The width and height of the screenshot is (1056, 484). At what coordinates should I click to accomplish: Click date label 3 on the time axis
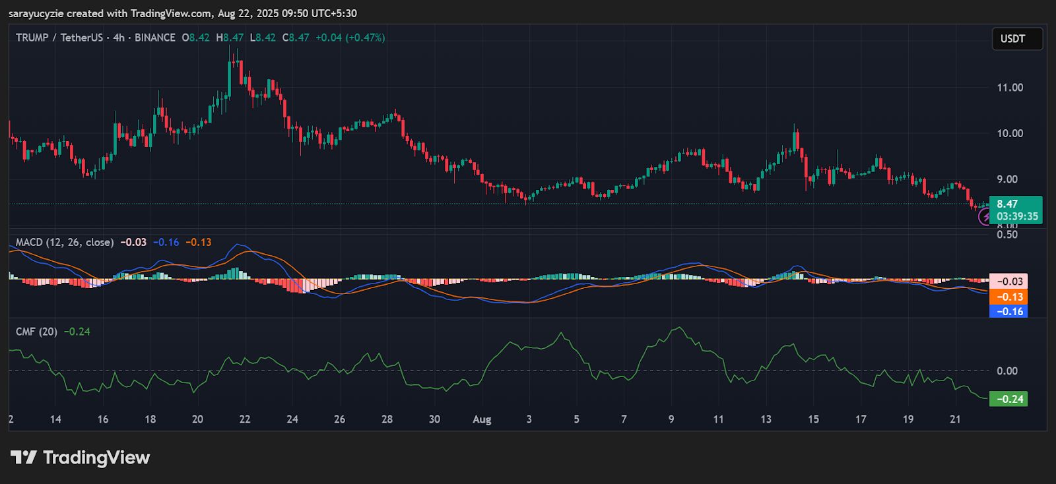click(529, 419)
